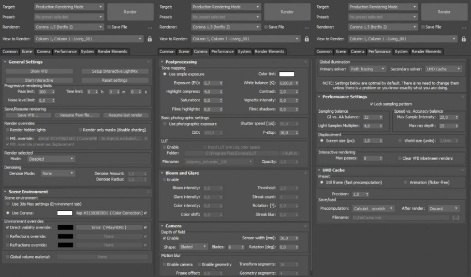This screenshot has width=471, height=277.
Task: Click the lock icon in the right panel
Action: tap(464, 39)
